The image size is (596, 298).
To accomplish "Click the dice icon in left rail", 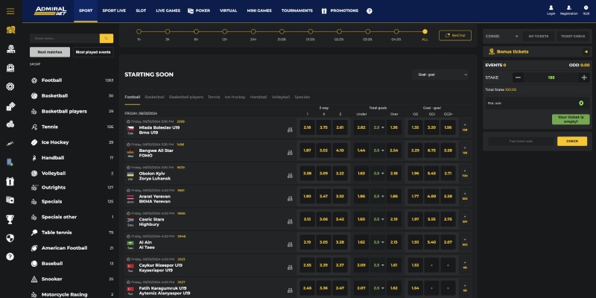I will tap(10, 107).
